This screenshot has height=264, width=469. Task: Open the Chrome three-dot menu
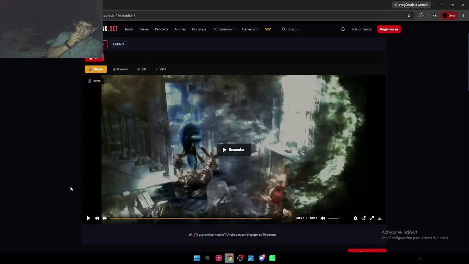464,15
